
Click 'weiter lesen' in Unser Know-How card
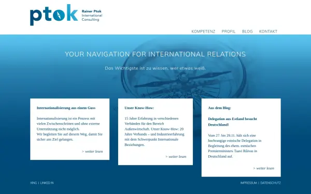pos(176,157)
